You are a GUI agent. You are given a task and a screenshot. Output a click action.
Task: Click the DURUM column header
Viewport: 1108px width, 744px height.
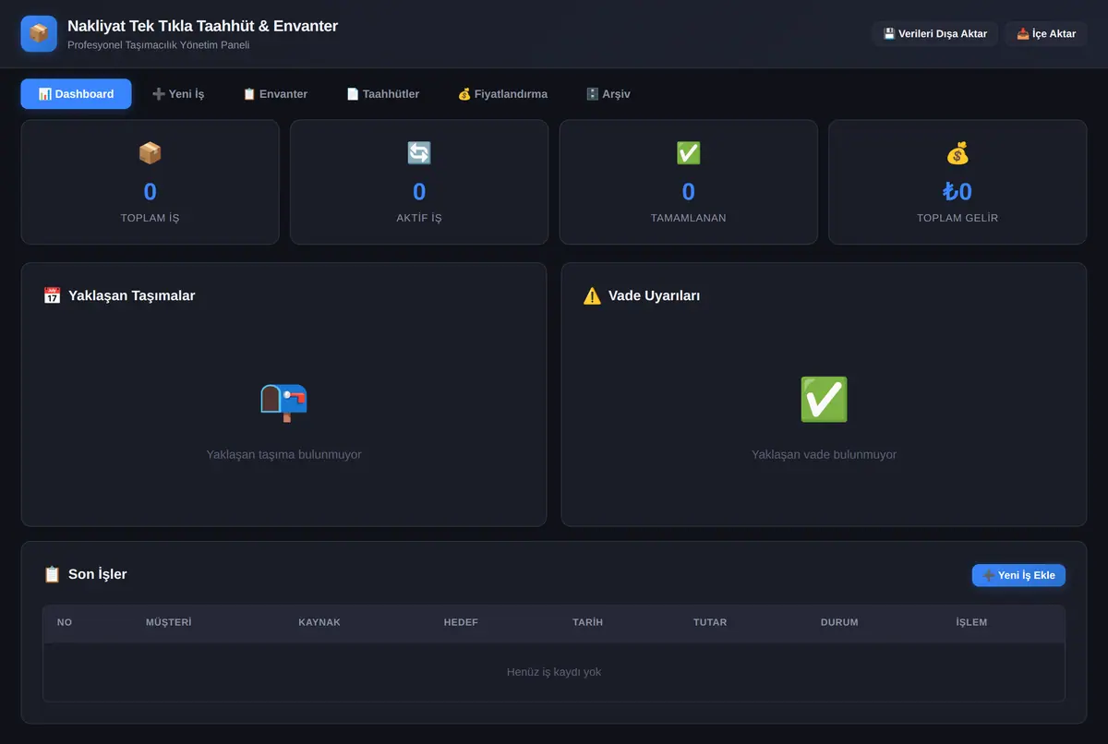[x=839, y=622]
